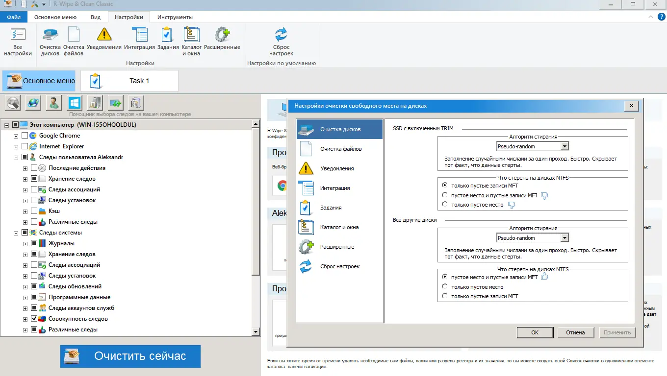
Task: Tick the Internet Explorer checkbox
Action: point(25,146)
